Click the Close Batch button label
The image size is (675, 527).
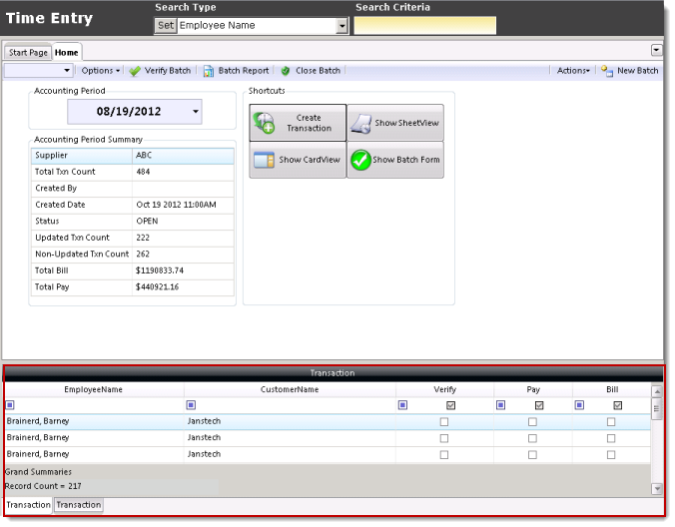click(x=318, y=71)
